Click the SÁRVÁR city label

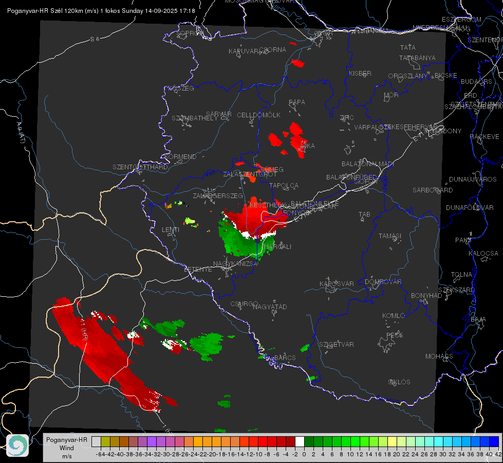click(x=219, y=114)
